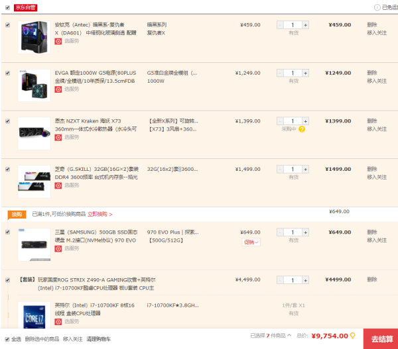Increase quantity of EVGA power supply
The image size is (398, 349).
point(305,73)
